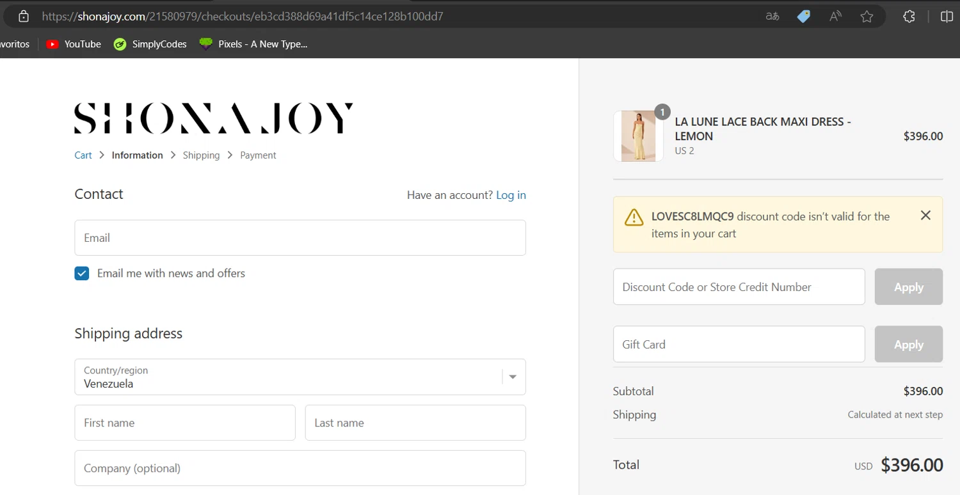Click the 'US 2' size text
Image resolution: width=960 pixels, height=495 pixels.
(x=684, y=151)
